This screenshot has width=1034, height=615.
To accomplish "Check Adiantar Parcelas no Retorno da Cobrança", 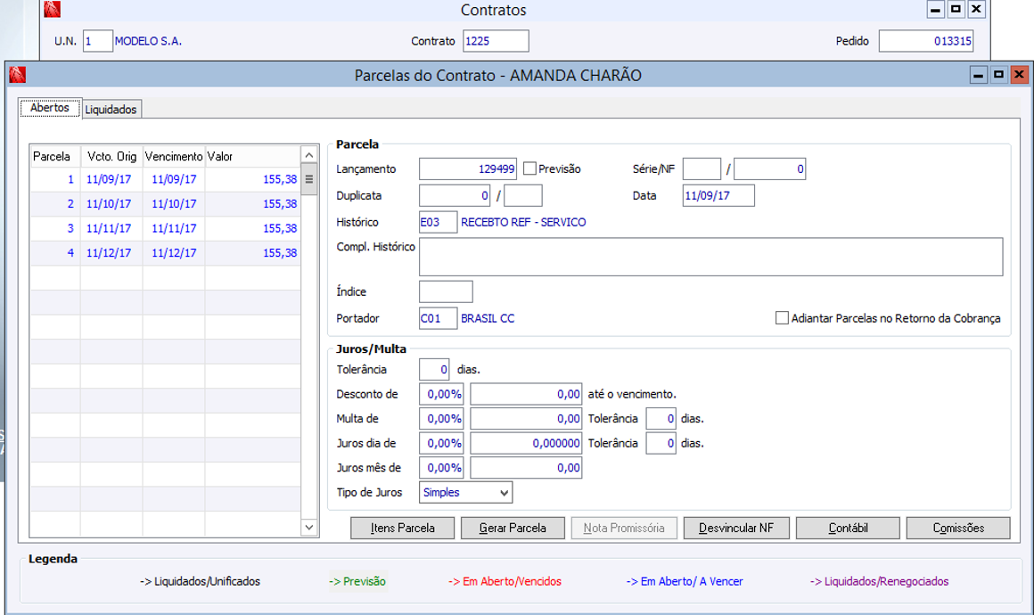I will (782, 318).
